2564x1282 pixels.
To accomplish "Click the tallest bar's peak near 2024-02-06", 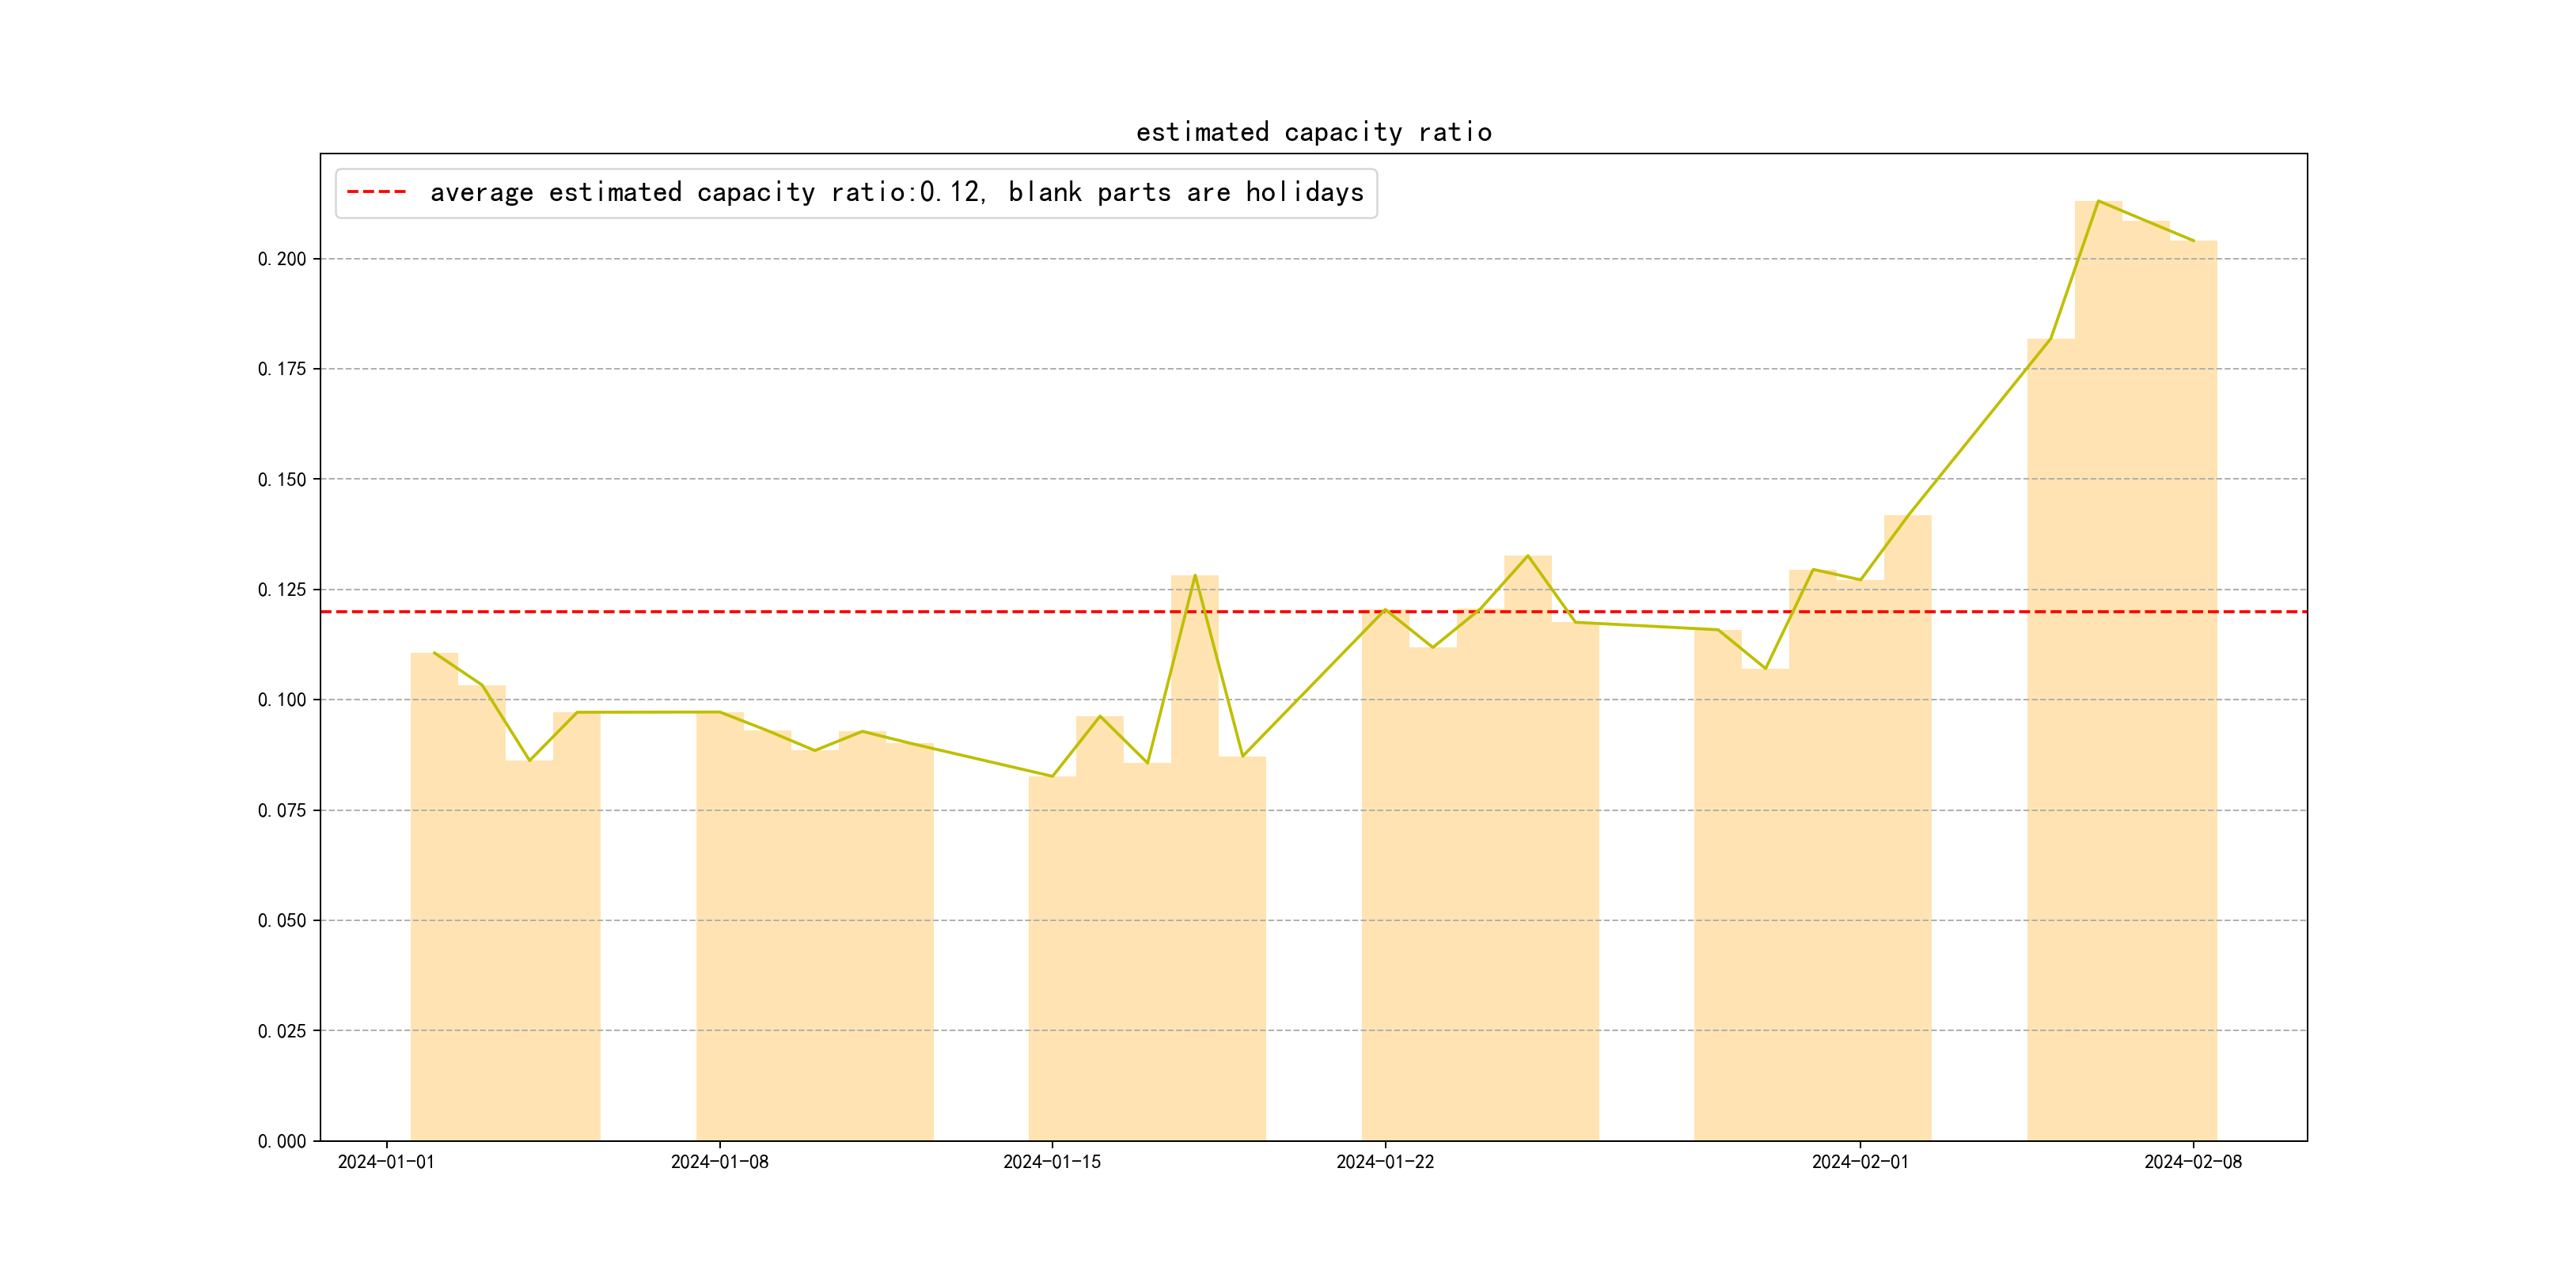I will pyautogui.click(x=2098, y=203).
